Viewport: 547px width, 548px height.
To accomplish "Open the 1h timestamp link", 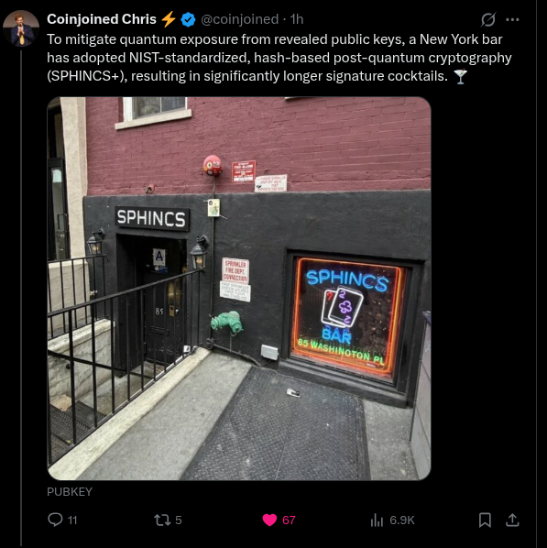I will [x=297, y=19].
